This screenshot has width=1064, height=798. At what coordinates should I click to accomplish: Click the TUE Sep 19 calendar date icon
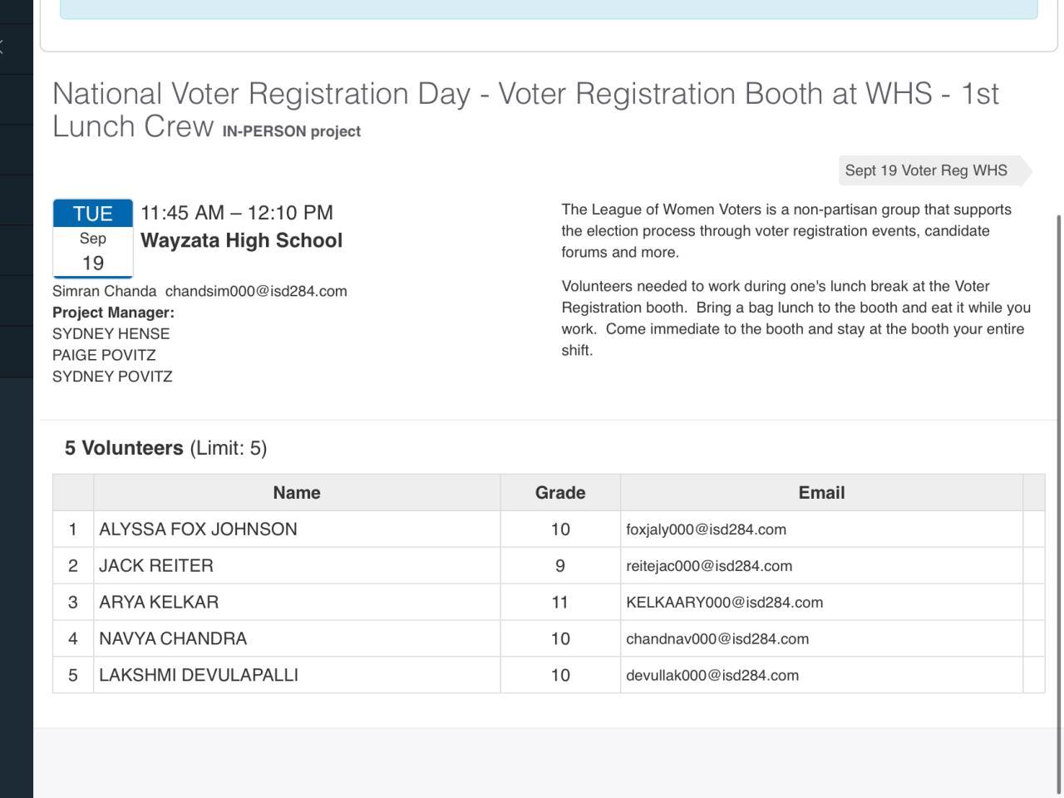click(x=93, y=239)
